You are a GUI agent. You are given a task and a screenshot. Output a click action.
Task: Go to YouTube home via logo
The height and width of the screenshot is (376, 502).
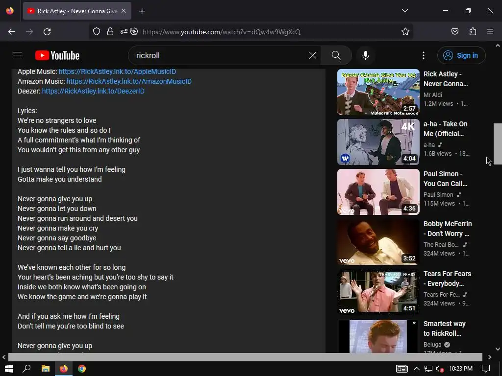click(x=57, y=55)
